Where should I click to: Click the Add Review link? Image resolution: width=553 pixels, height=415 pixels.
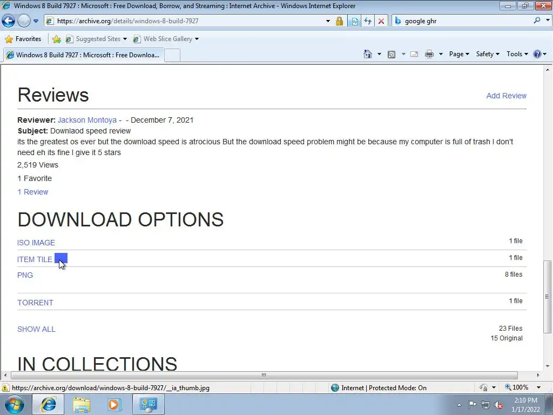pyautogui.click(x=506, y=96)
